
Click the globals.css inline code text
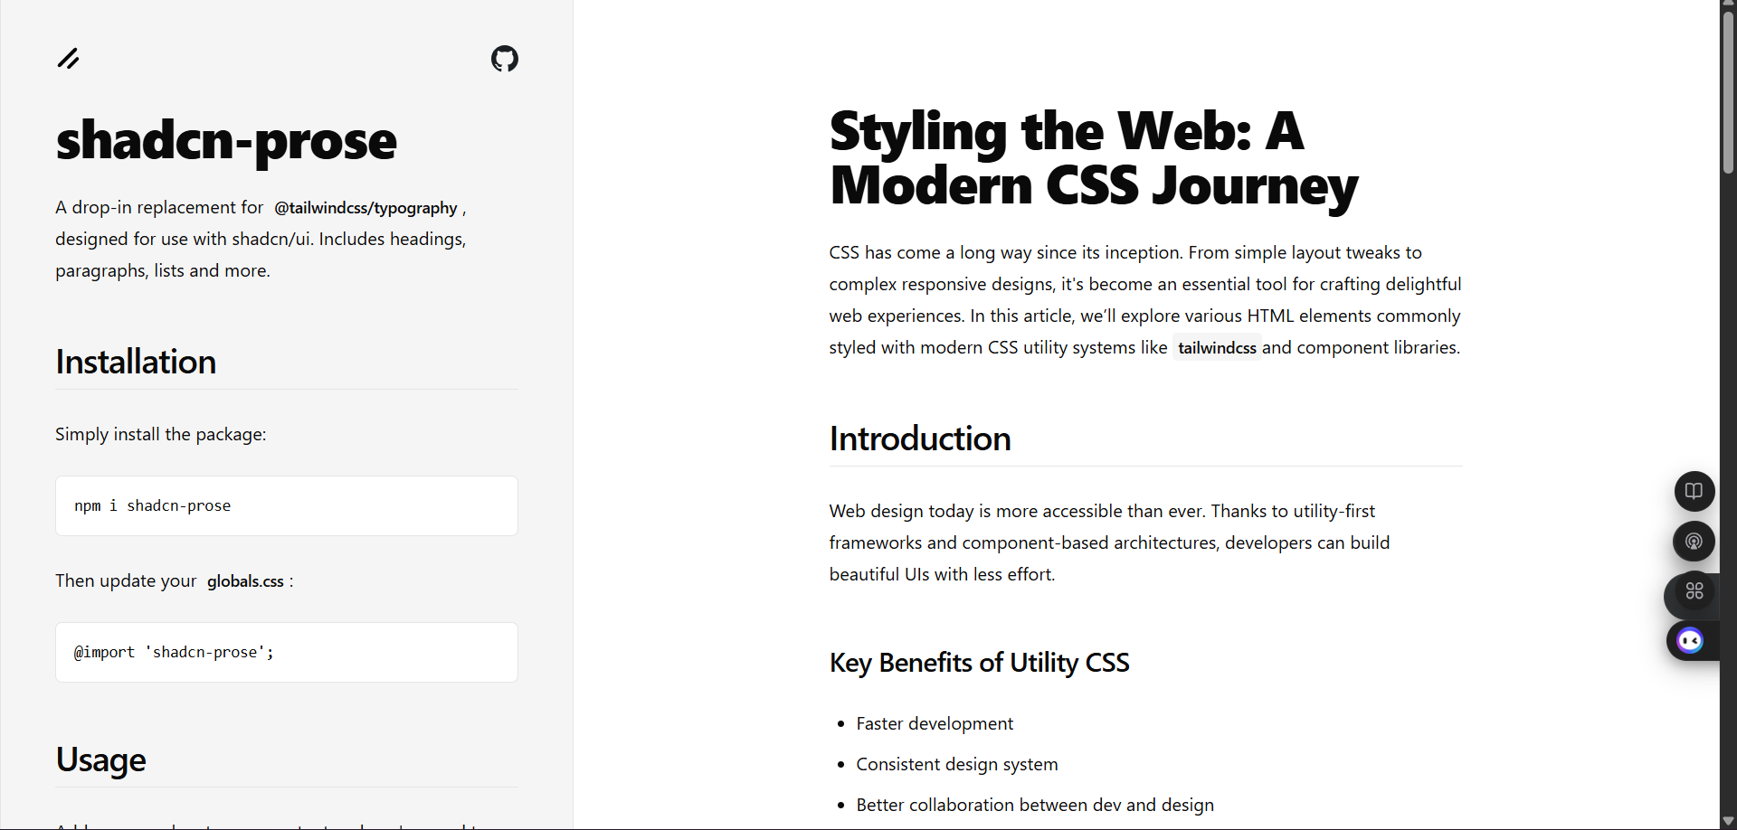[x=245, y=581]
